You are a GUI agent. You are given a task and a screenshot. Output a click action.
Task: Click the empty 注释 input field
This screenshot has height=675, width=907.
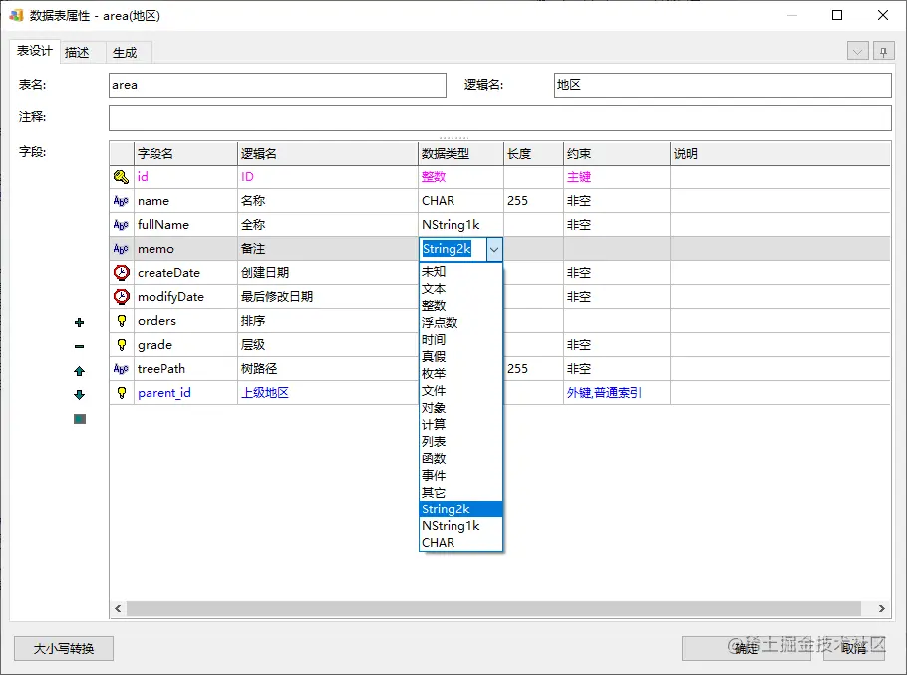pyautogui.click(x=499, y=118)
